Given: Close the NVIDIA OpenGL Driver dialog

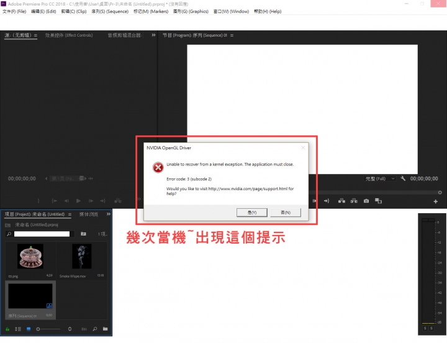Looking at the screenshot, I should [303, 147].
